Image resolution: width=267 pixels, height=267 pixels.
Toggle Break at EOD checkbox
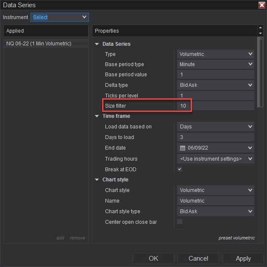pyautogui.click(x=180, y=169)
